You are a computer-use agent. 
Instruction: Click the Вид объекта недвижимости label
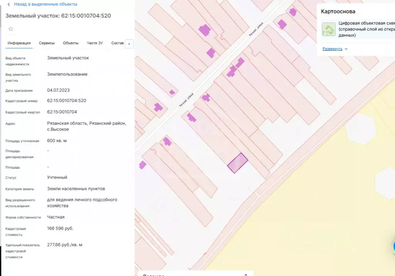click(17, 61)
